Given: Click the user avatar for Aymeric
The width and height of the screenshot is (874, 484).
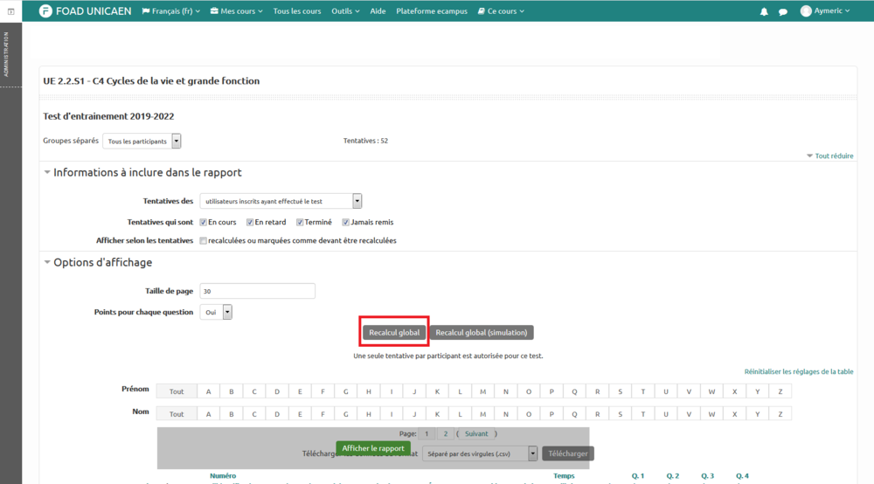Looking at the screenshot, I should (x=806, y=11).
